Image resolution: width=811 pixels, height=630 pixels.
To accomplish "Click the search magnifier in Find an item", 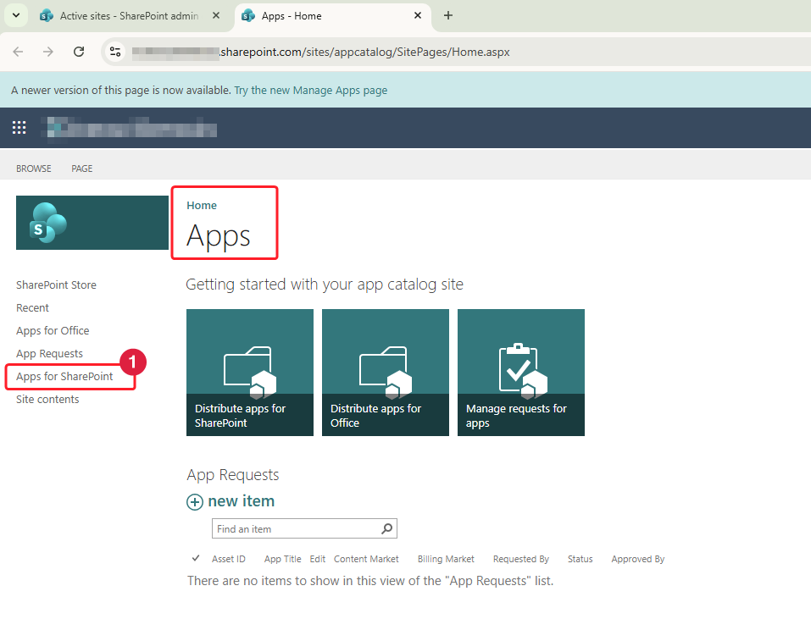I will [x=386, y=529].
